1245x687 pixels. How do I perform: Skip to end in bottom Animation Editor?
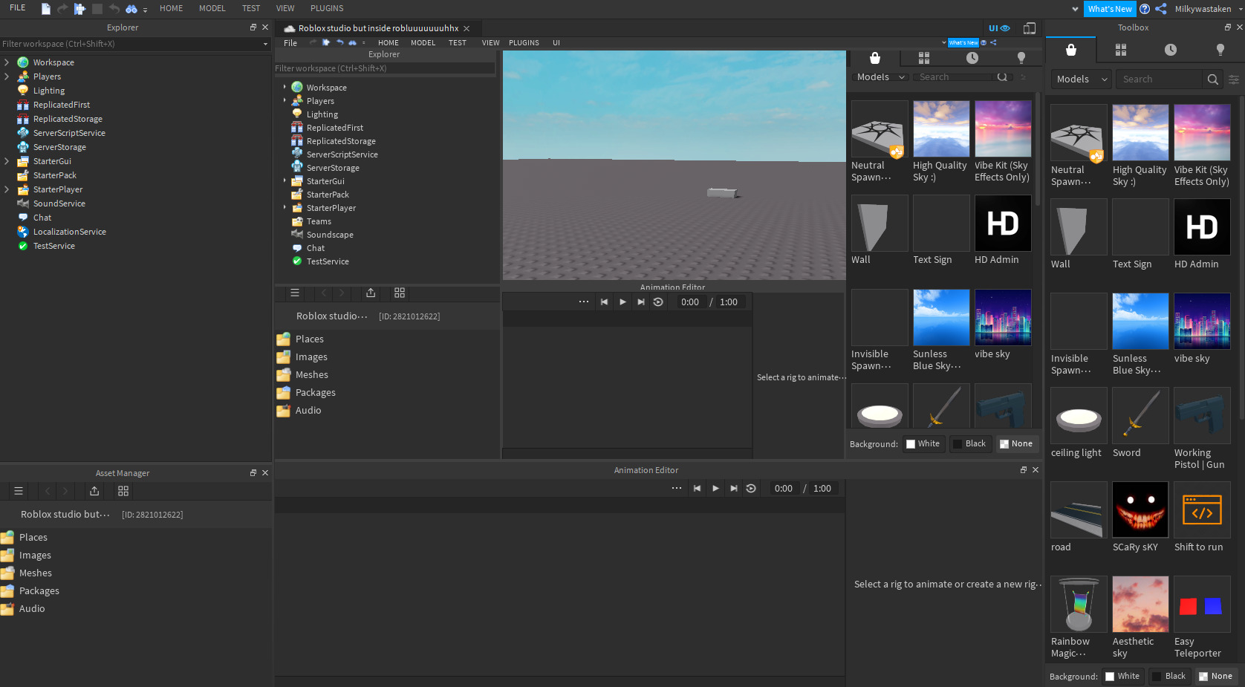pyautogui.click(x=734, y=488)
